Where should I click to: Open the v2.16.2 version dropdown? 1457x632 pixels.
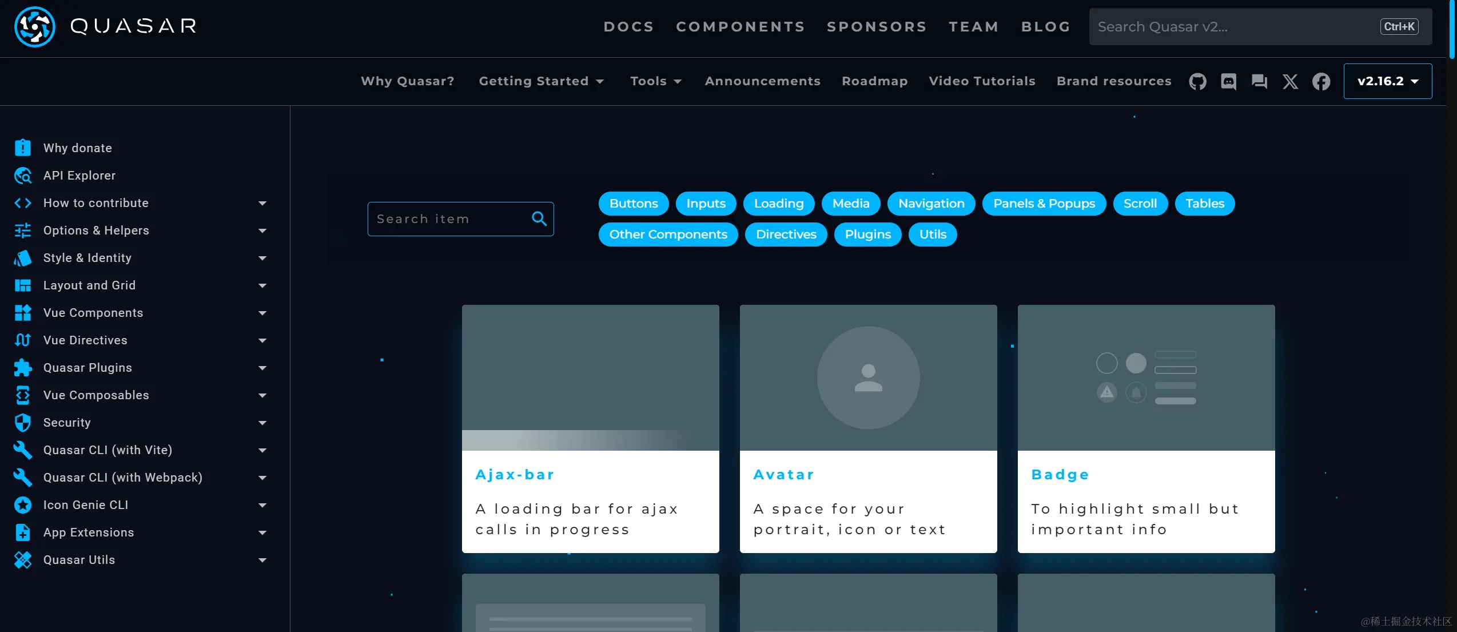[1387, 81]
